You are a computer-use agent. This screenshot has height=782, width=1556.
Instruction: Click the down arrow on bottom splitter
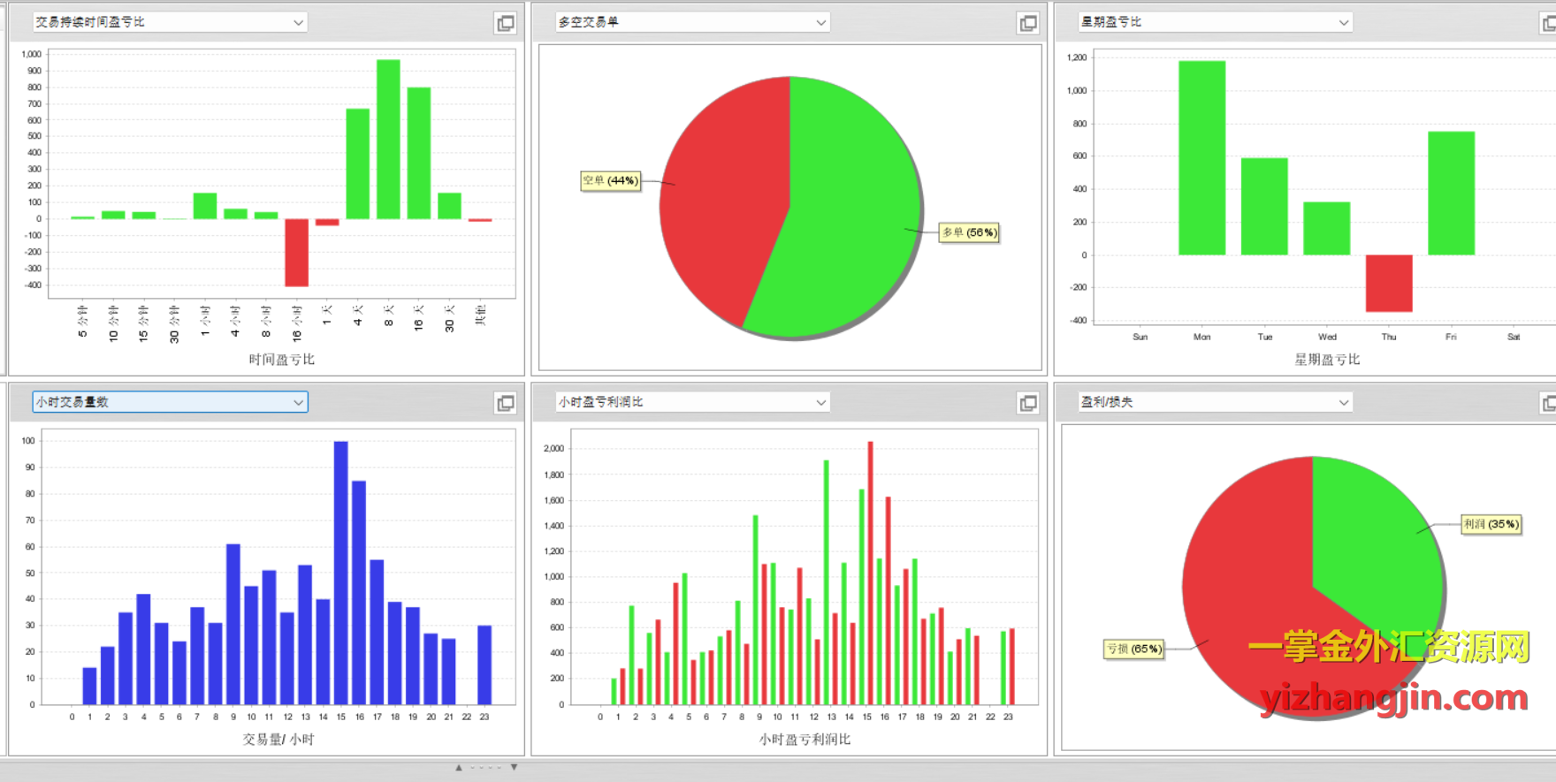[514, 768]
